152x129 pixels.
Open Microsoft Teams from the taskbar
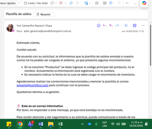pyautogui.click(x=31, y=124)
